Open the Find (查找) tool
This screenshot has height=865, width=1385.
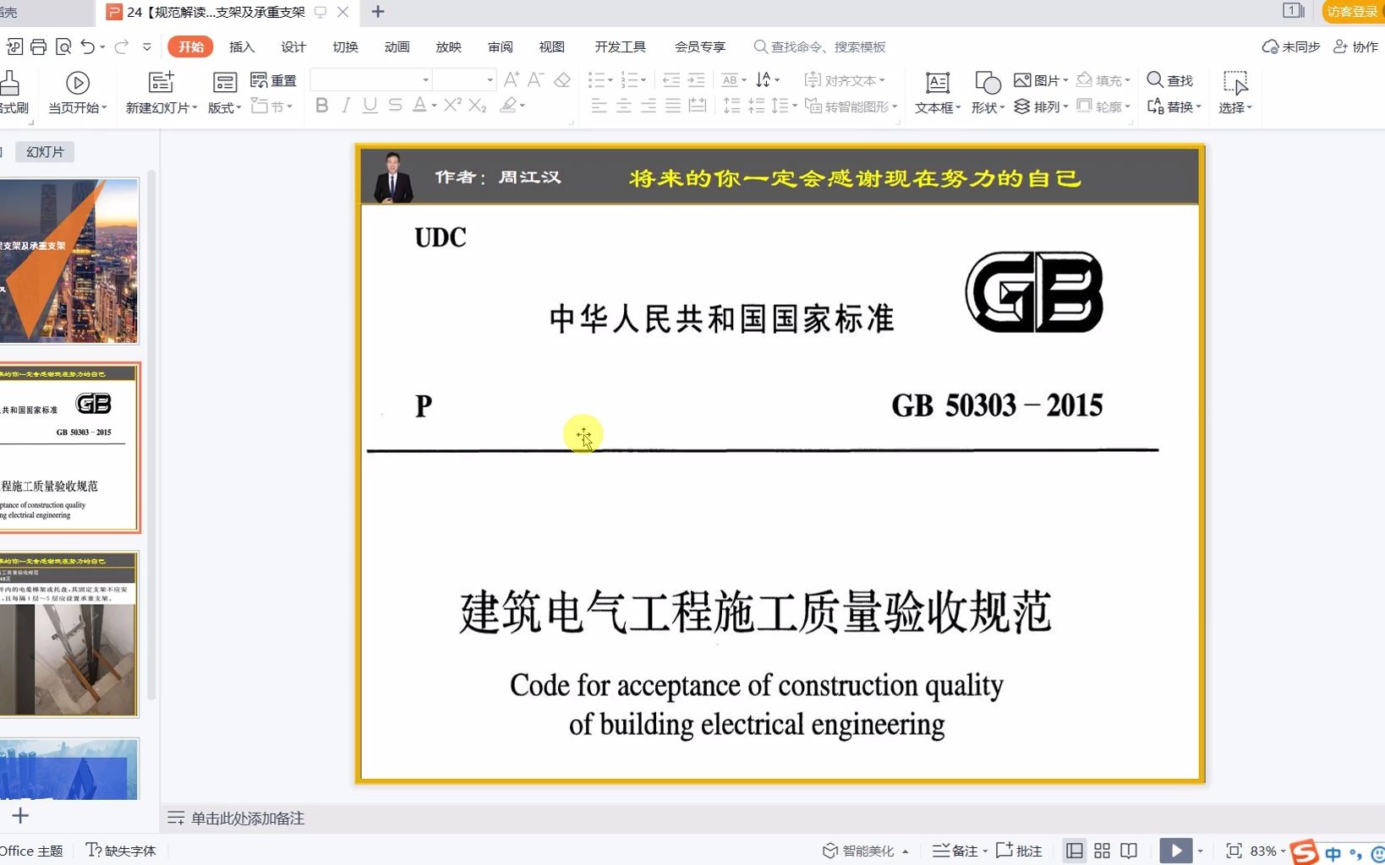(x=1169, y=80)
